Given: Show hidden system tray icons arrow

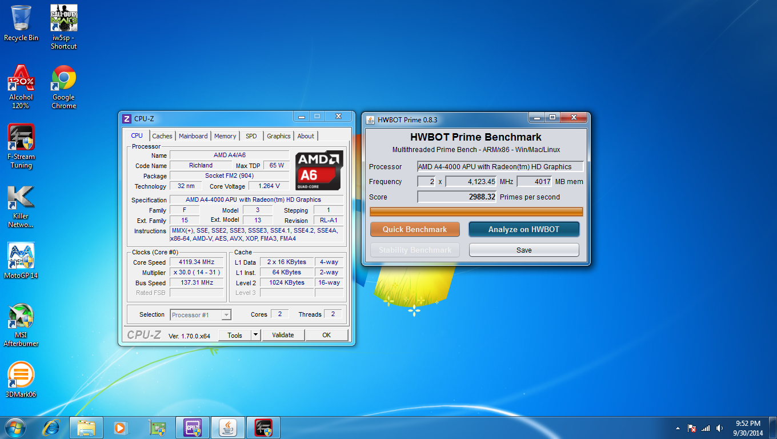Looking at the screenshot, I should pyautogui.click(x=678, y=428).
